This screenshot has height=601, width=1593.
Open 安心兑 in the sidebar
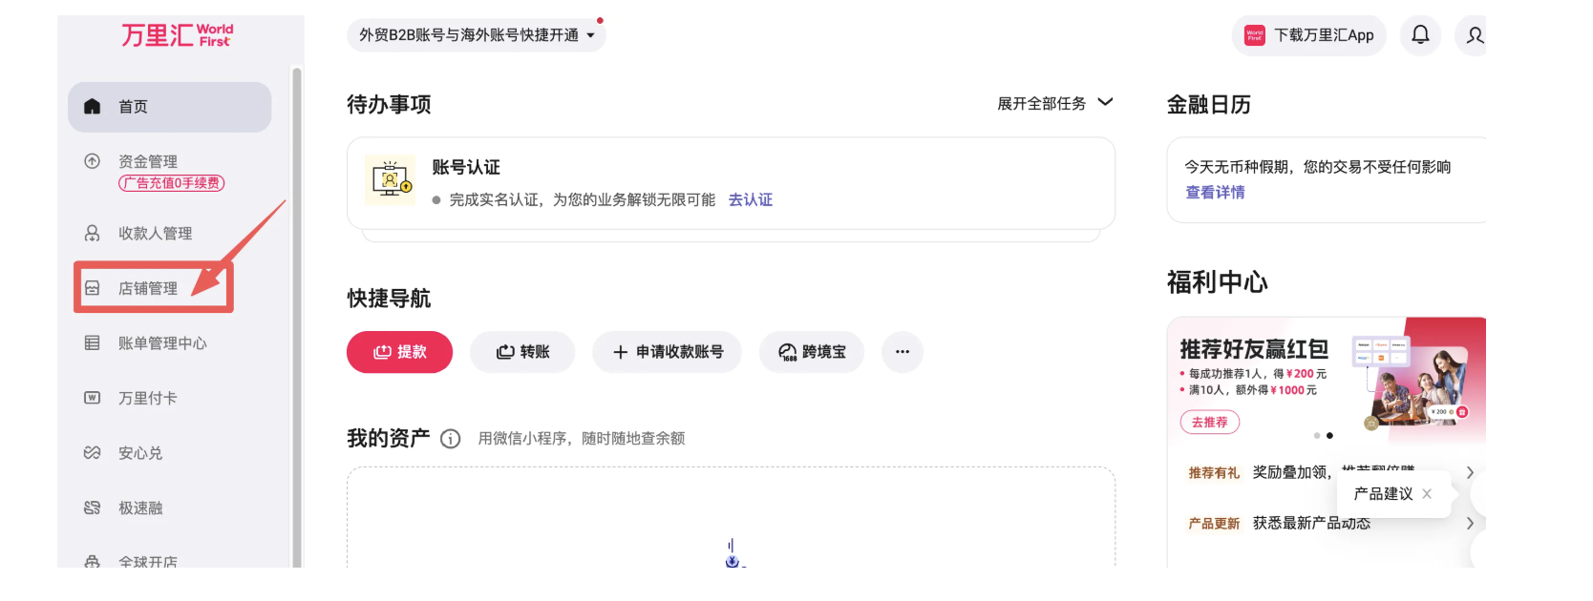coord(140,453)
